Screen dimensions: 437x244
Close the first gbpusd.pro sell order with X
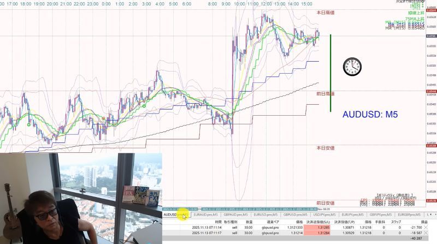426,228
